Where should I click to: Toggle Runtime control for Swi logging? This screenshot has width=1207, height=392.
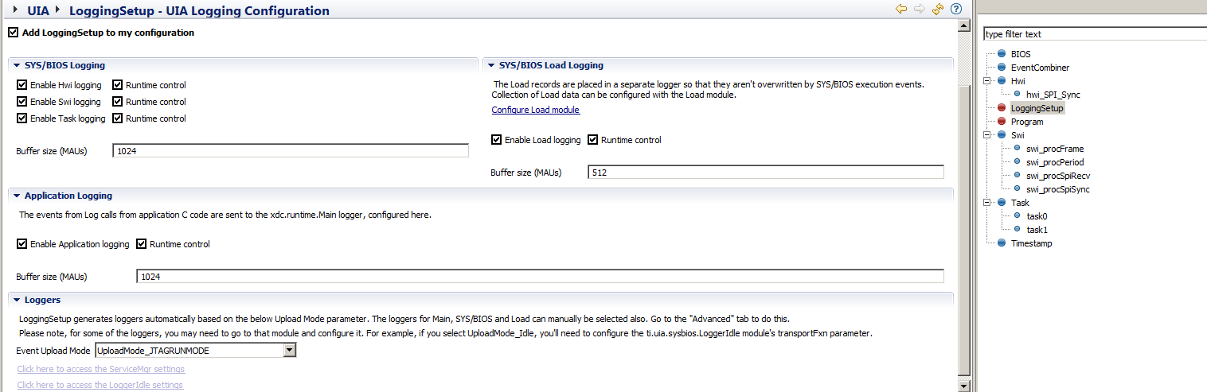118,101
